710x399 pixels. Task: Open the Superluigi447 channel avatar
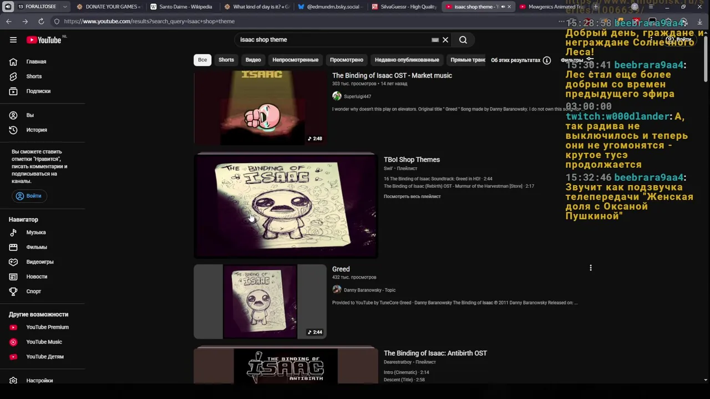[337, 96]
